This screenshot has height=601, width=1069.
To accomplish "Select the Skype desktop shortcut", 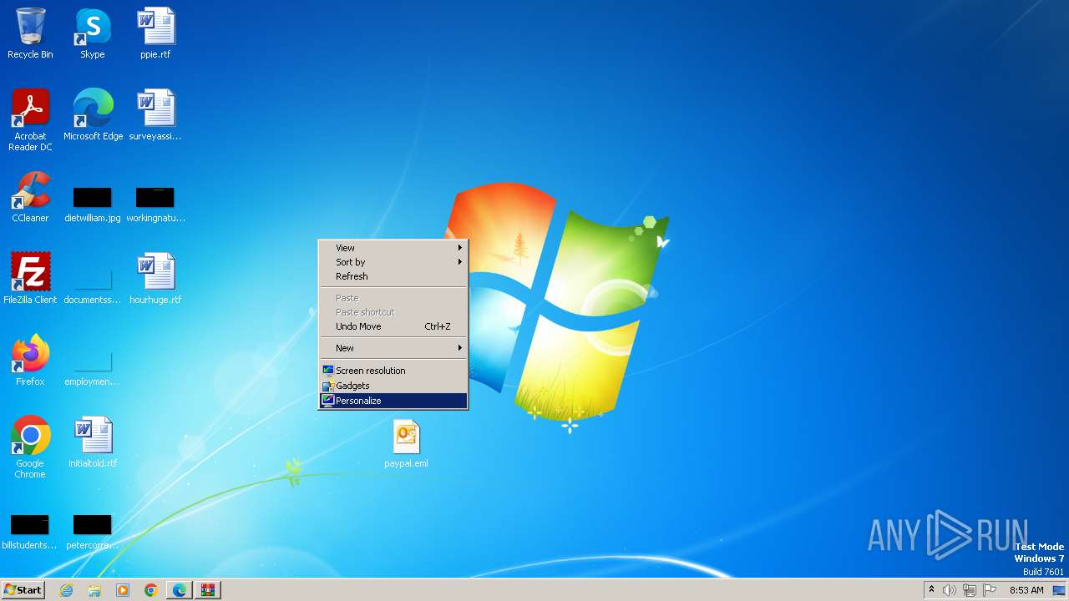I will [93, 34].
